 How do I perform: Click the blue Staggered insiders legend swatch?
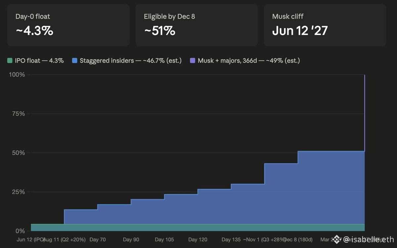75,61
